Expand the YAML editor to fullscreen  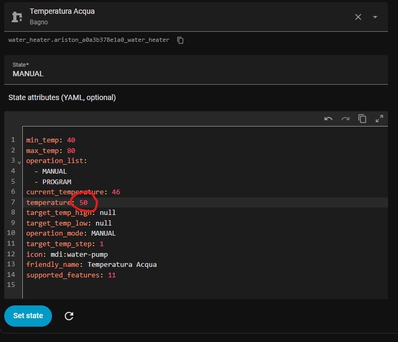pyautogui.click(x=379, y=119)
